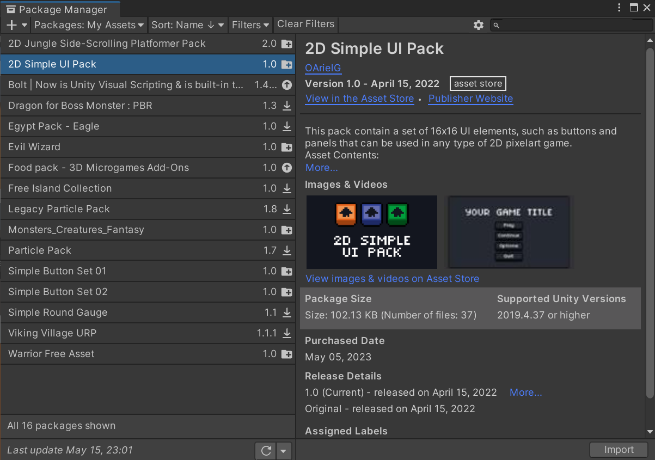This screenshot has width=655, height=460.
Task: Select the Bolt Visual Scripting package row
Action: click(x=148, y=85)
